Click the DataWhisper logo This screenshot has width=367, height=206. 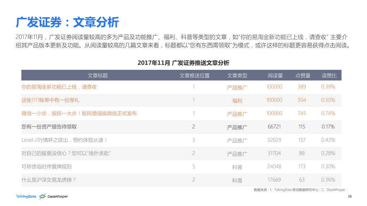point(54,196)
